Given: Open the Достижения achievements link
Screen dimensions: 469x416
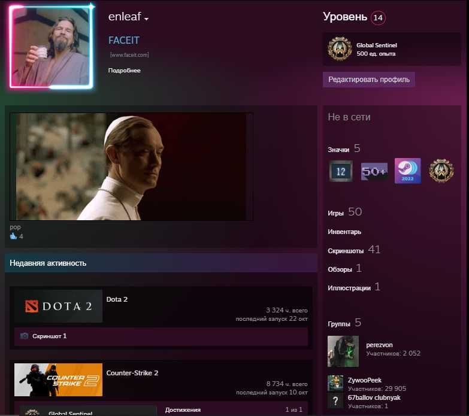Looking at the screenshot, I should 183,410.
